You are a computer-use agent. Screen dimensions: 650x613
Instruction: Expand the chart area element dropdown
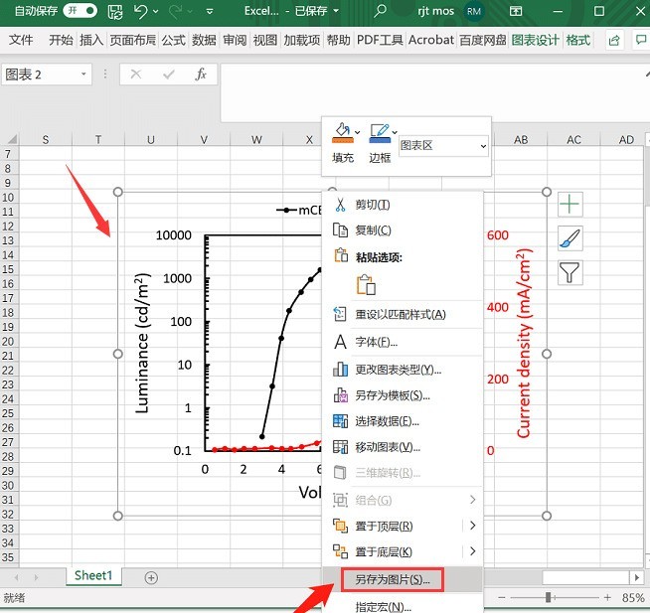point(483,146)
